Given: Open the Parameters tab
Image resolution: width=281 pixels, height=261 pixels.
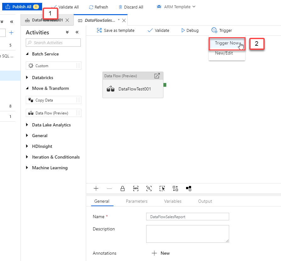Looking at the screenshot, I should click(137, 201).
